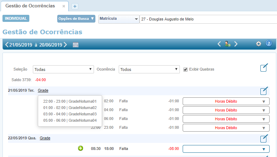The height and width of the screenshot is (157, 277).
Task: Click edit icon for 21/05/2019 row
Action: (x=264, y=91)
